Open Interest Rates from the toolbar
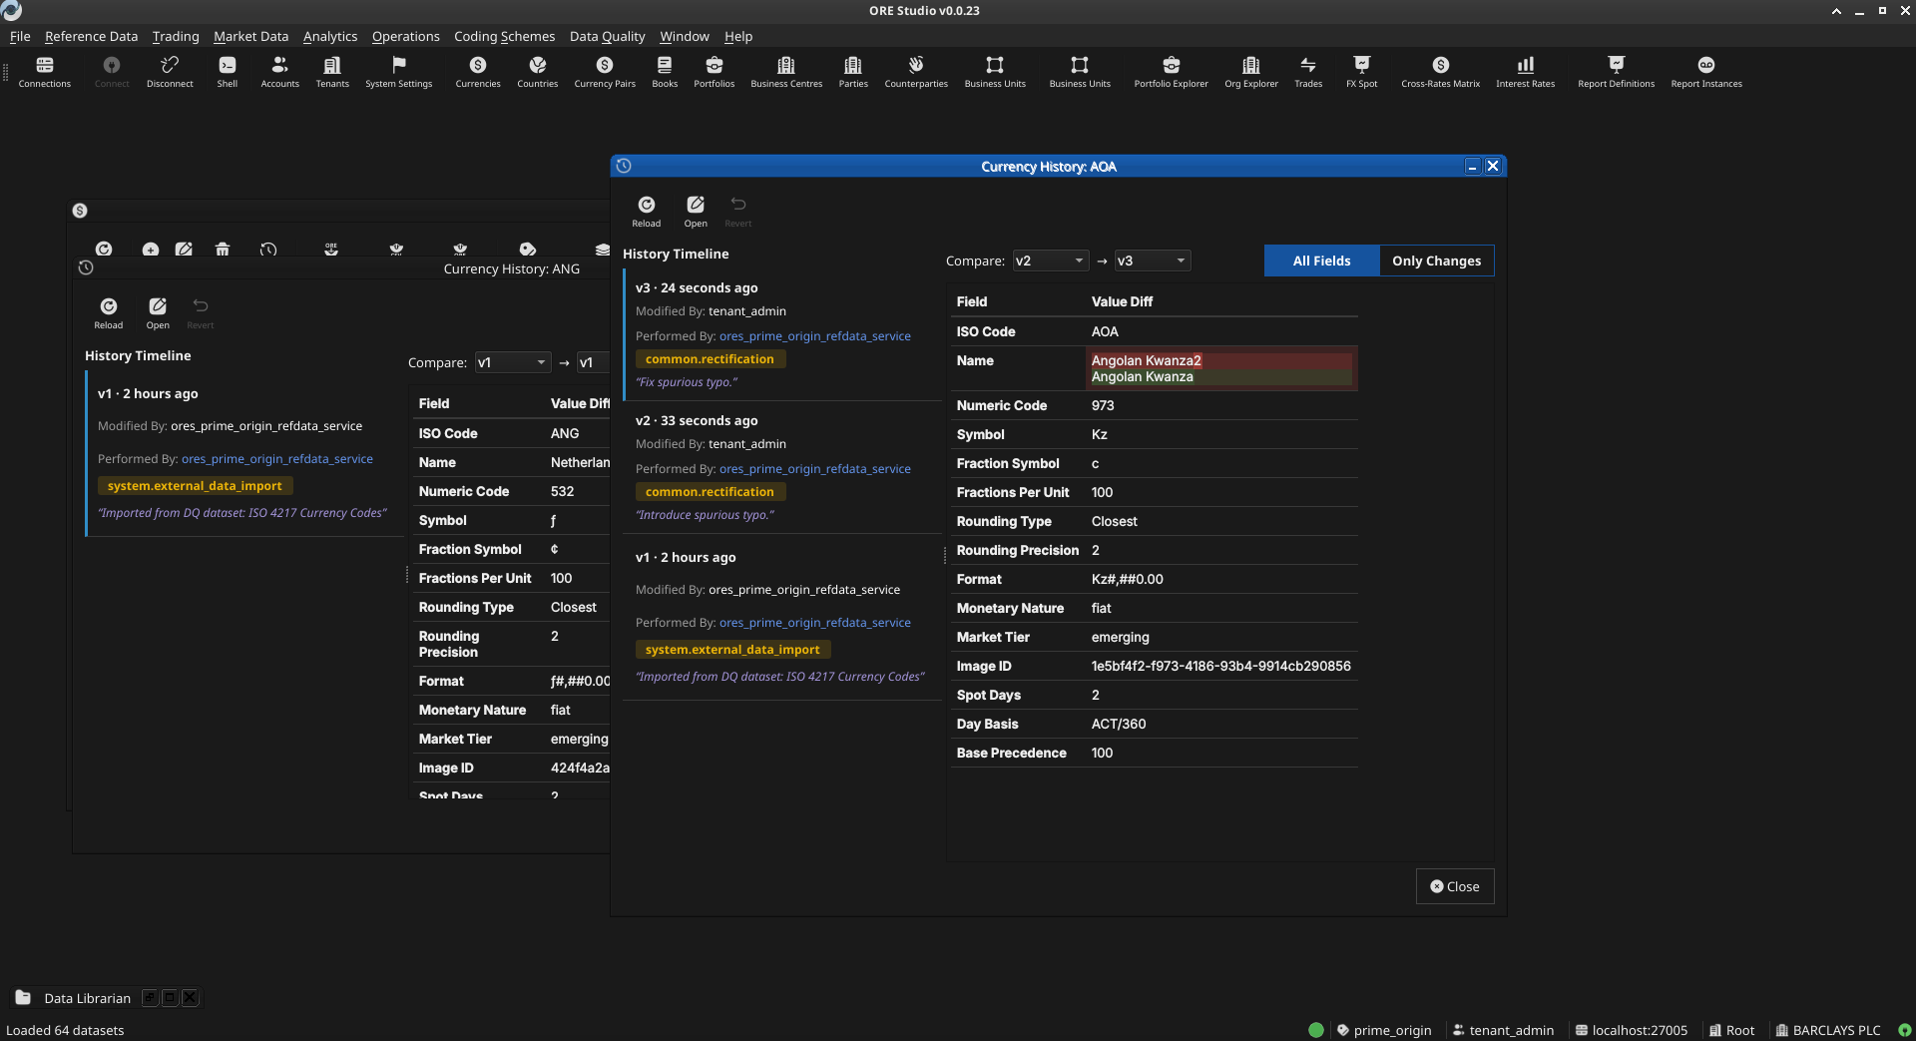The height and width of the screenshot is (1041, 1916). pyautogui.click(x=1526, y=72)
